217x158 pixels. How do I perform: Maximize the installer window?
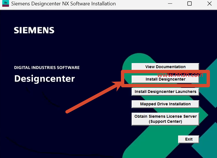pos(189,3)
